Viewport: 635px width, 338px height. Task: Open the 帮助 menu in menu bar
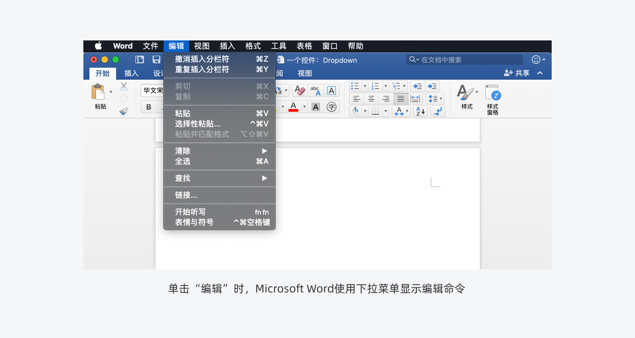pyautogui.click(x=356, y=46)
